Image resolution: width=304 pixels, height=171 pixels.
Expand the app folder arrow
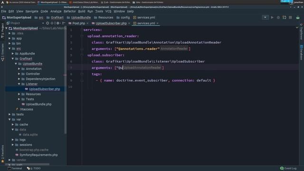[9, 38]
